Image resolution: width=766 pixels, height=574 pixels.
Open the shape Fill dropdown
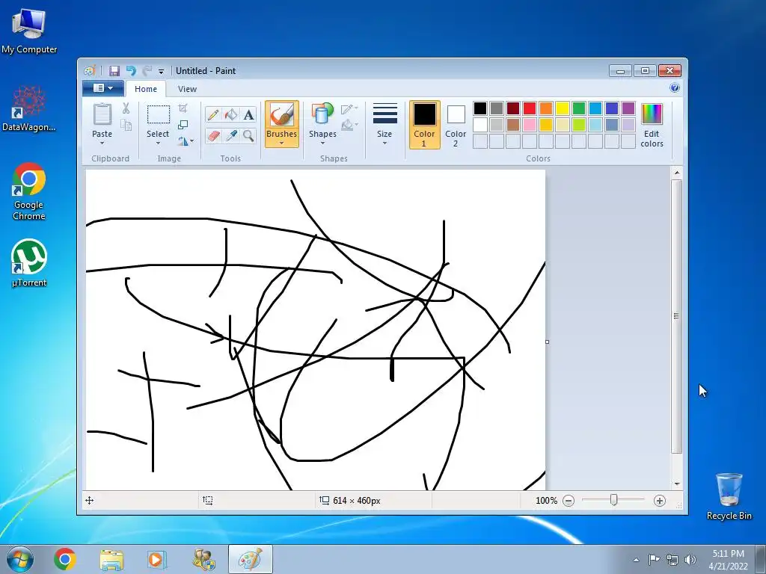coord(349,126)
